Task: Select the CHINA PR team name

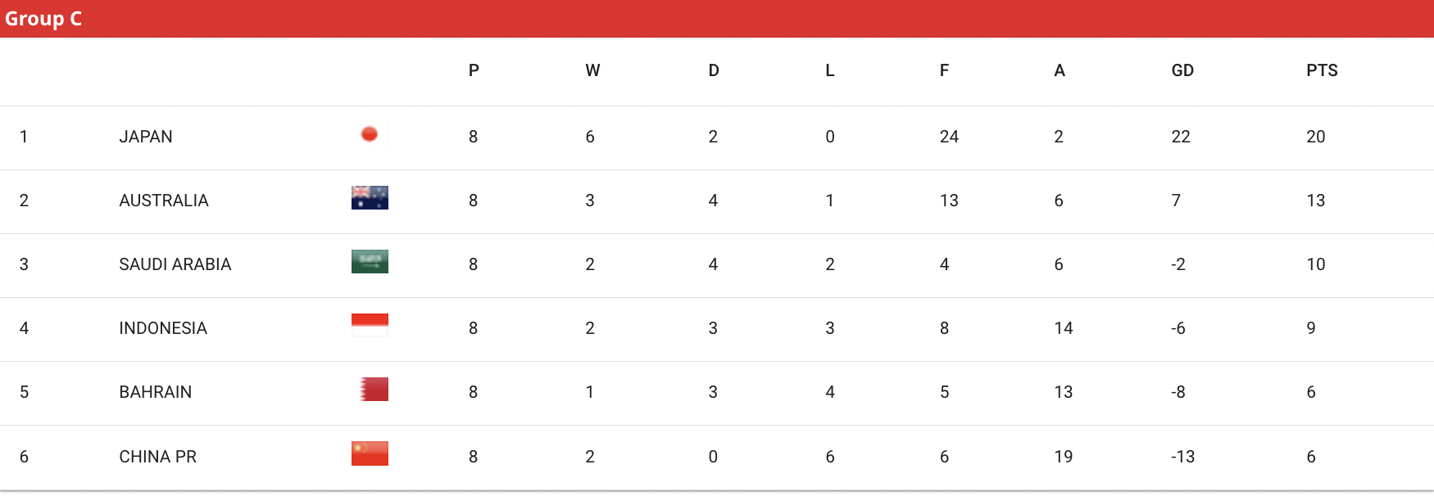Action: pos(158,457)
